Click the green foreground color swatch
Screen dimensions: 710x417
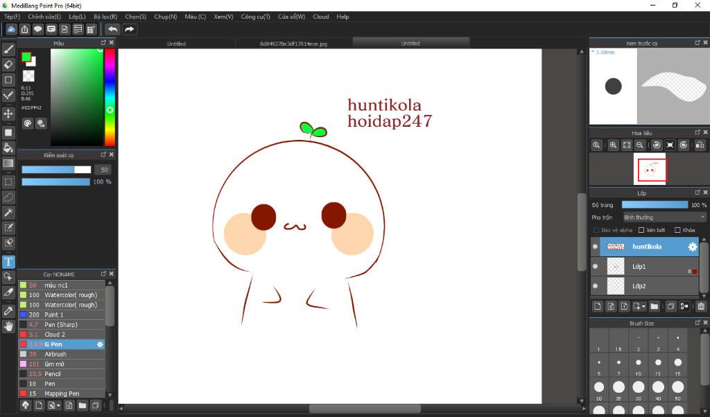pos(26,57)
